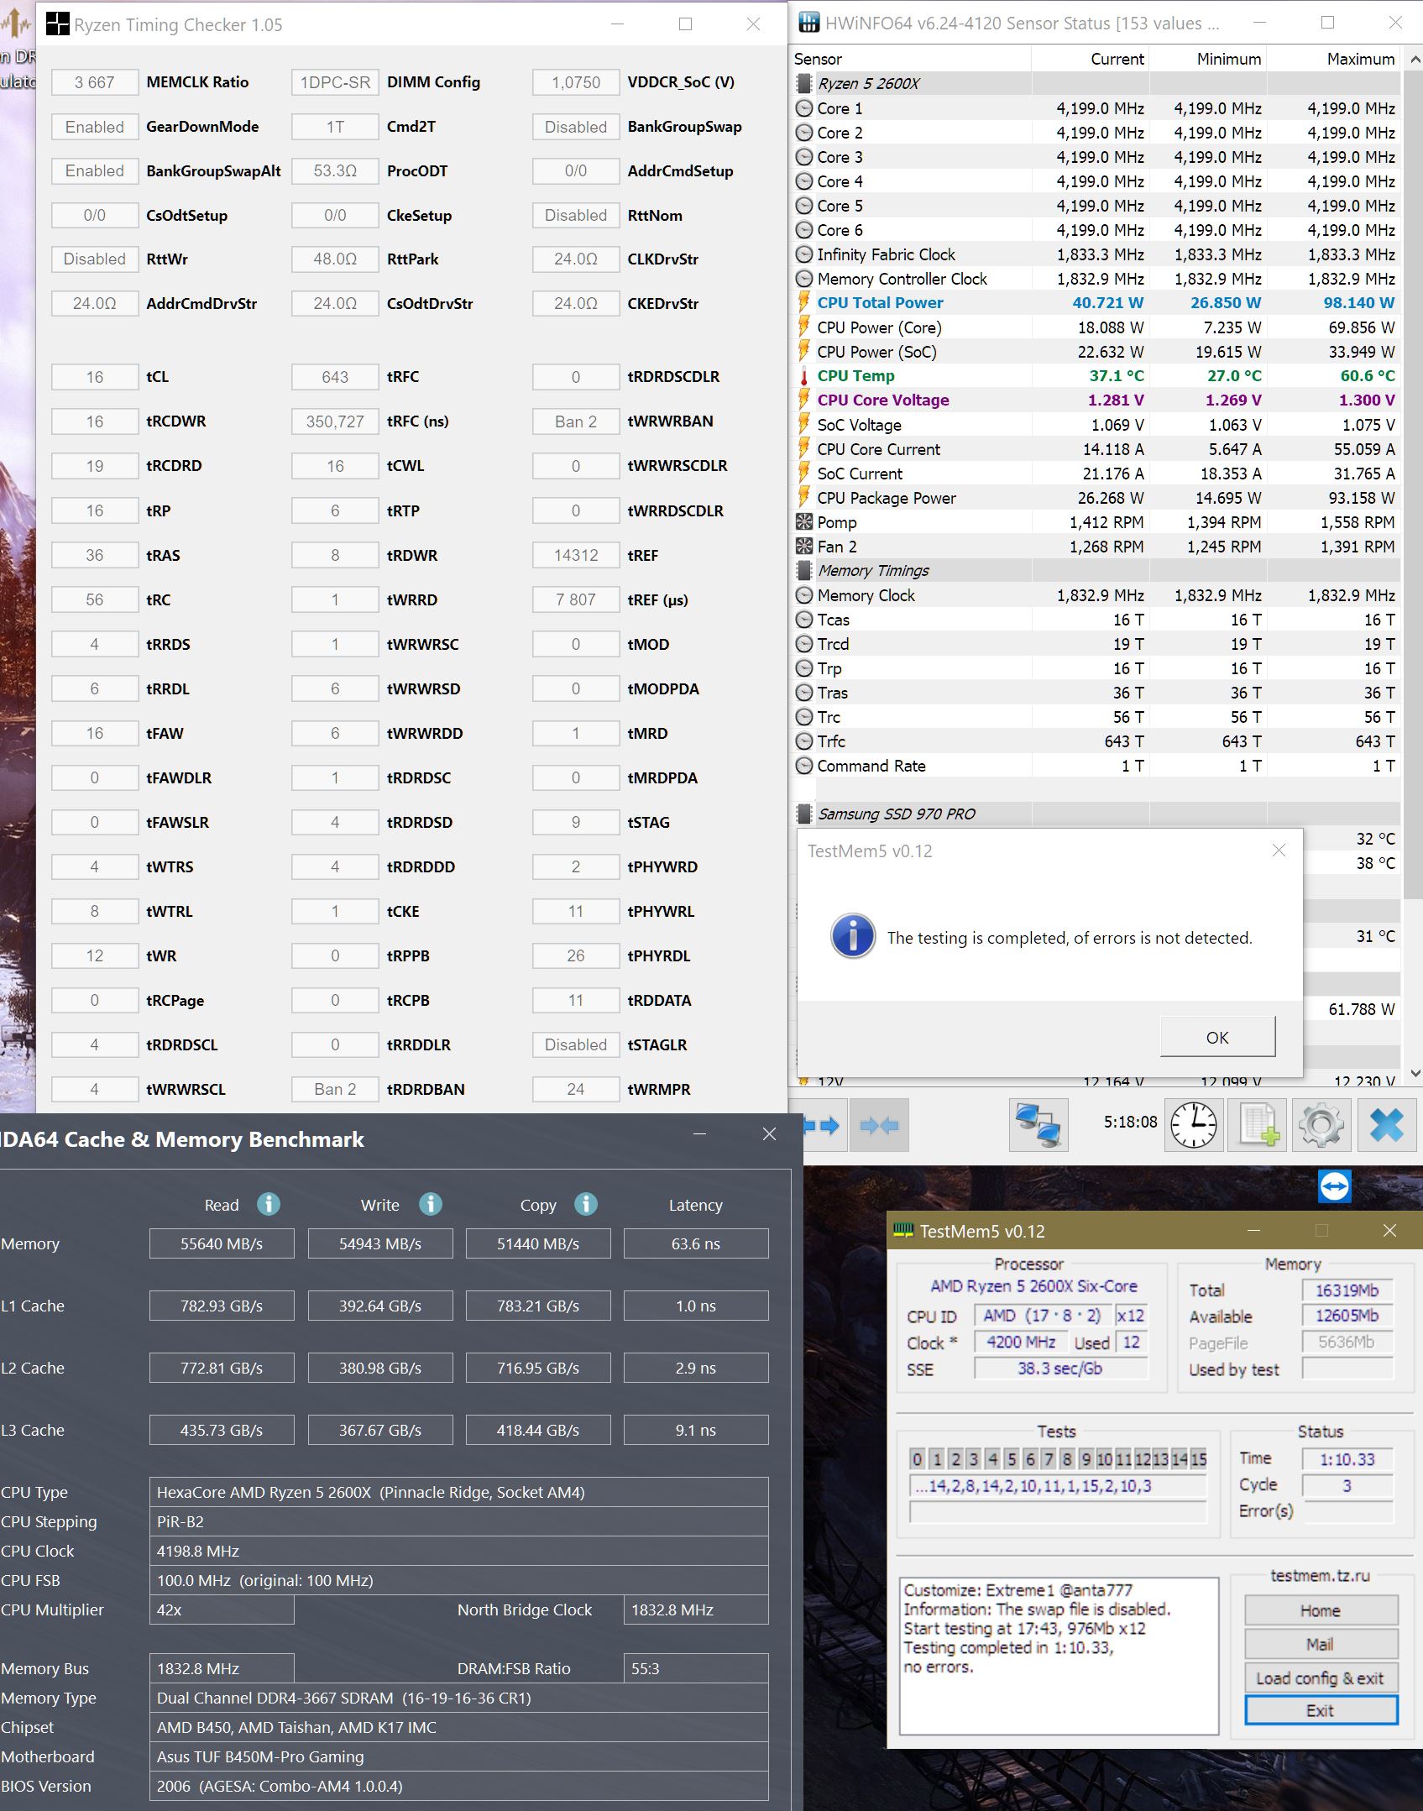Open the HWiNFO remote network monitoring icon

1038,1125
